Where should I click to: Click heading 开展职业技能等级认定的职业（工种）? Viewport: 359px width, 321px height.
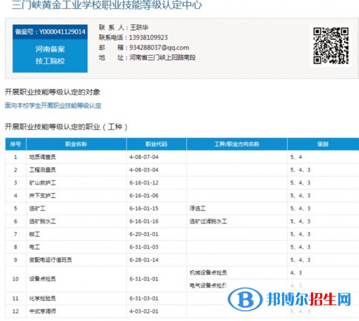click(67, 127)
